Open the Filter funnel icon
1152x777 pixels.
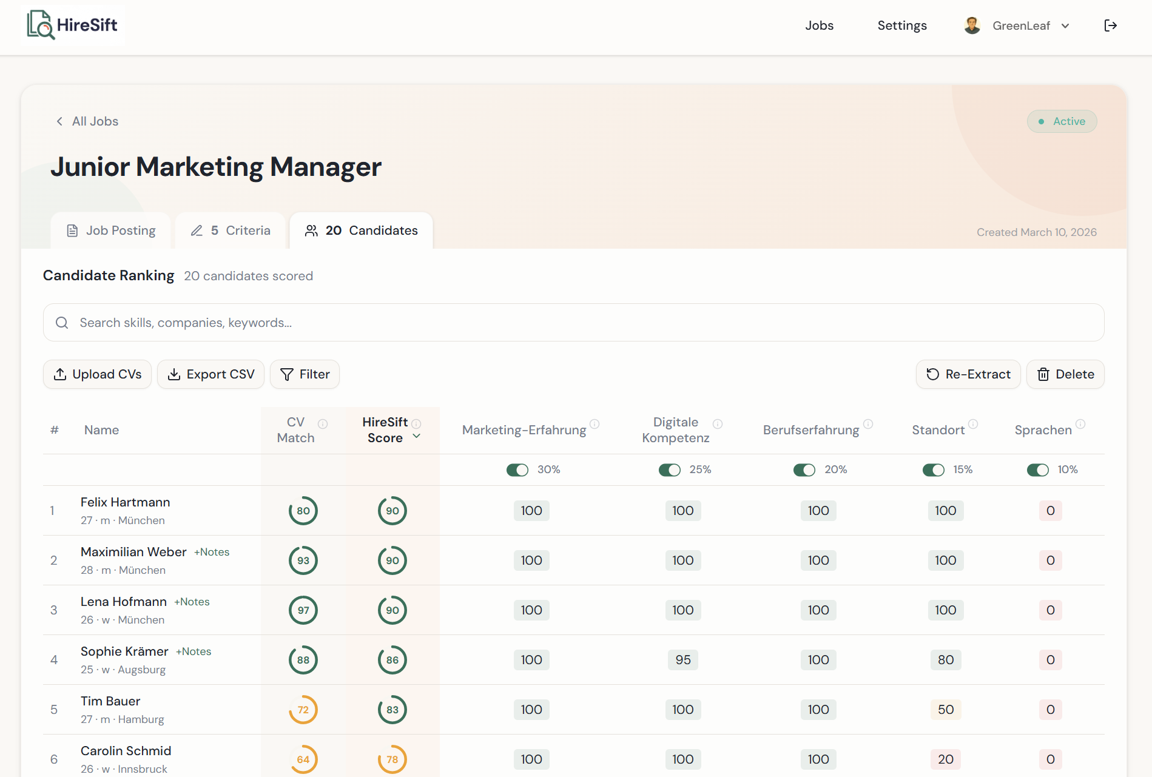pyautogui.click(x=286, y=374)
